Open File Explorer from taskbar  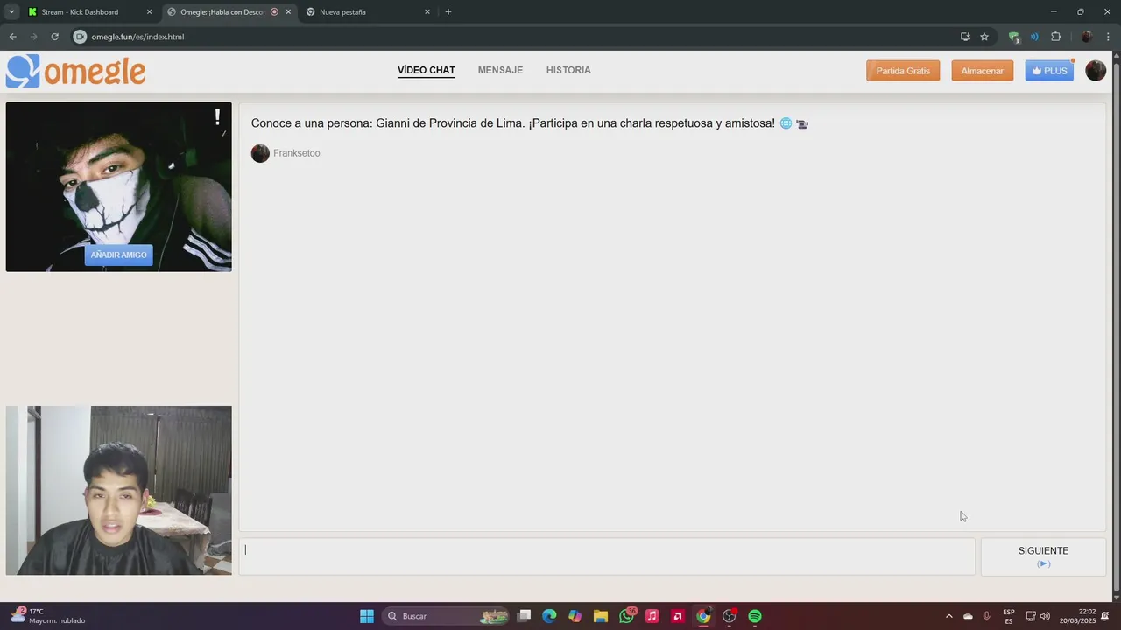[x=600, y=616]
